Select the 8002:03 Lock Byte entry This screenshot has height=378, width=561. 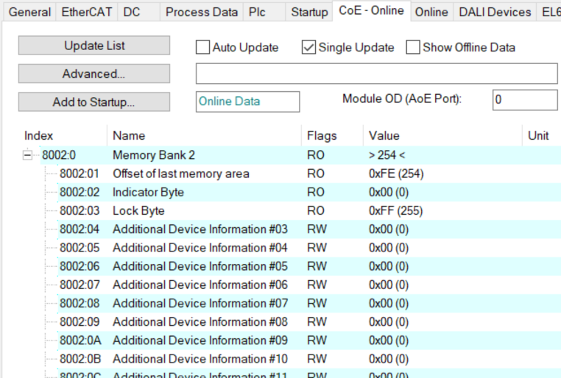pos(138,211)
